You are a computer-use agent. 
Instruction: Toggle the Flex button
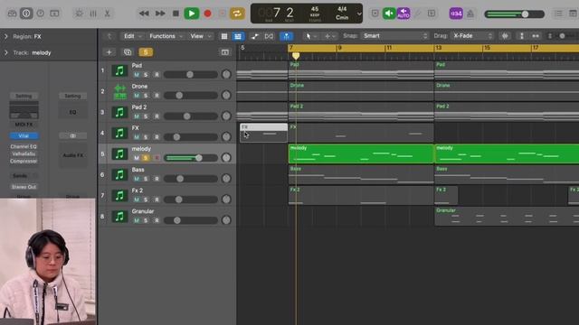[x=270, y=36]
